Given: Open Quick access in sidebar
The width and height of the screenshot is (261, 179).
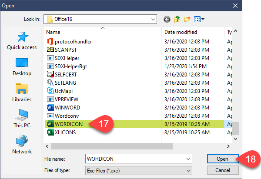Looking at the screenshot, I should (x=22, y=40).
